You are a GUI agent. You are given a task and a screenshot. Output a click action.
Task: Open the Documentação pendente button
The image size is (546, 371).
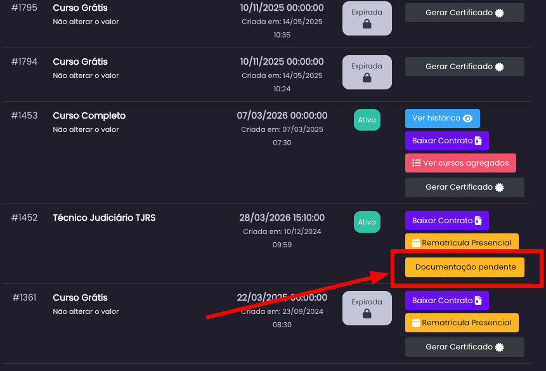(465, 268)
